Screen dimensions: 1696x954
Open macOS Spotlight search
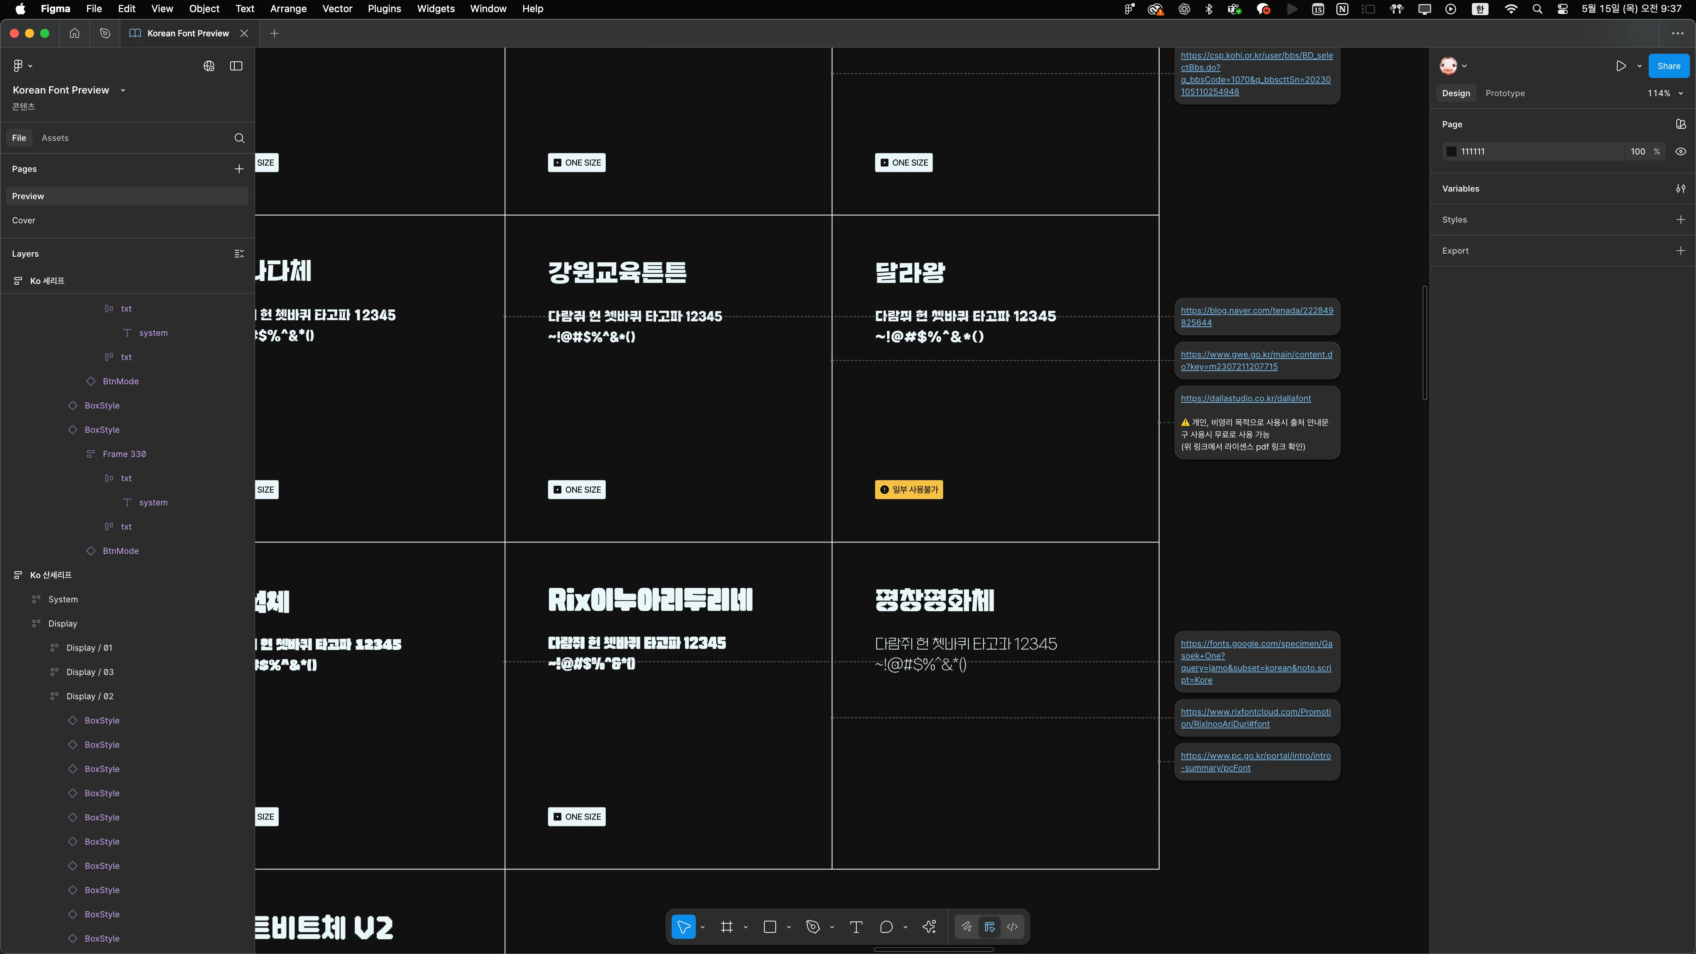tap(1537, 9)
